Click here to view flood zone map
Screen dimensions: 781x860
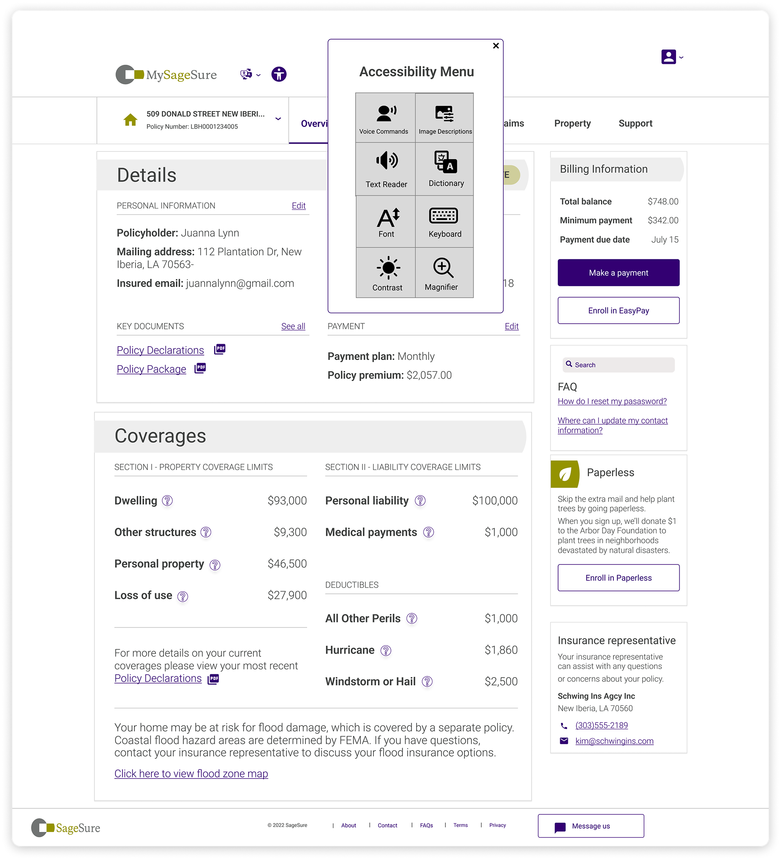[x=191, y=773]
